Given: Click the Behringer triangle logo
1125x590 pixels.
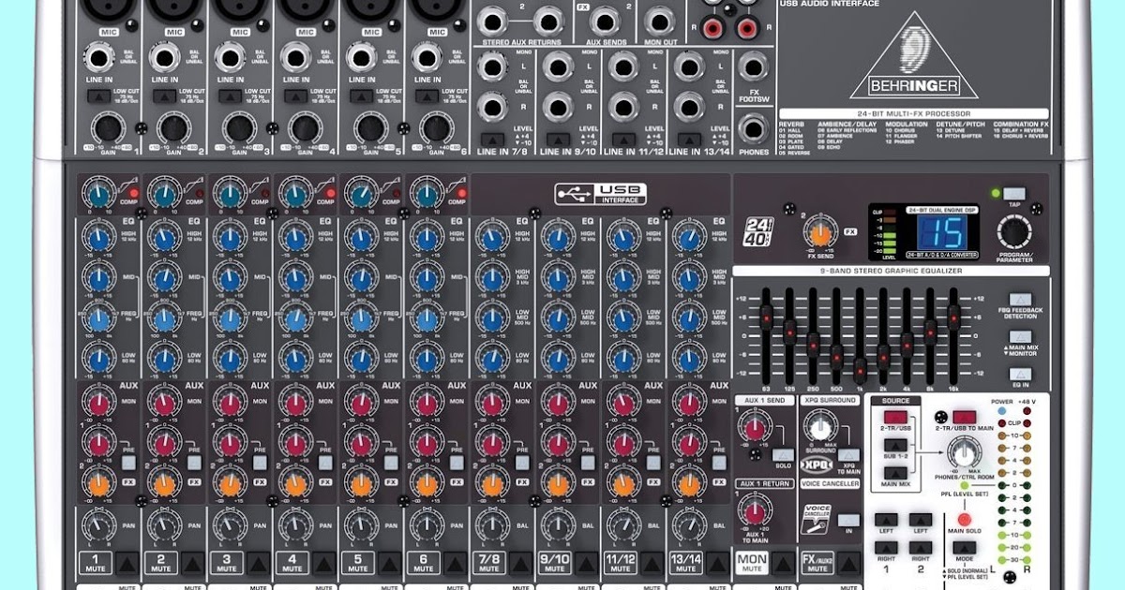Looking at the screenshot, I should 914,54.
